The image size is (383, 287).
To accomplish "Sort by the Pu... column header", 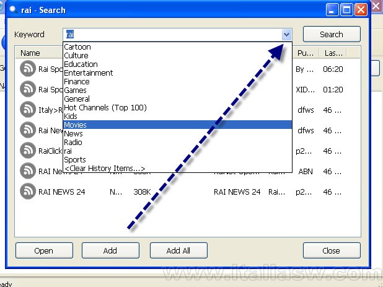I will (x=306, y=53).
